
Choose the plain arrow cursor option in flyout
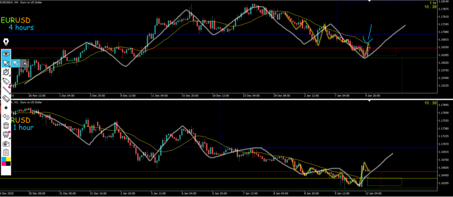click(16, 63)
